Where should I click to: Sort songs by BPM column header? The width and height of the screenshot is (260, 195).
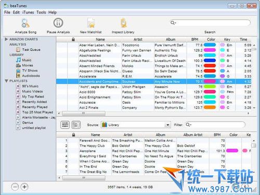tap(194, 40)
